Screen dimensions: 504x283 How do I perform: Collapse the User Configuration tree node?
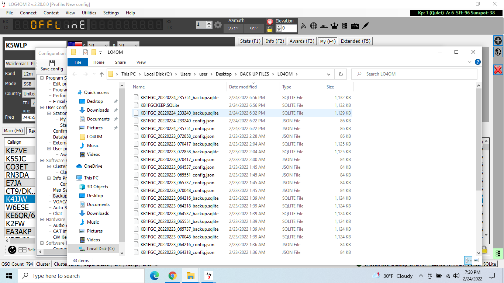[42, 108]
